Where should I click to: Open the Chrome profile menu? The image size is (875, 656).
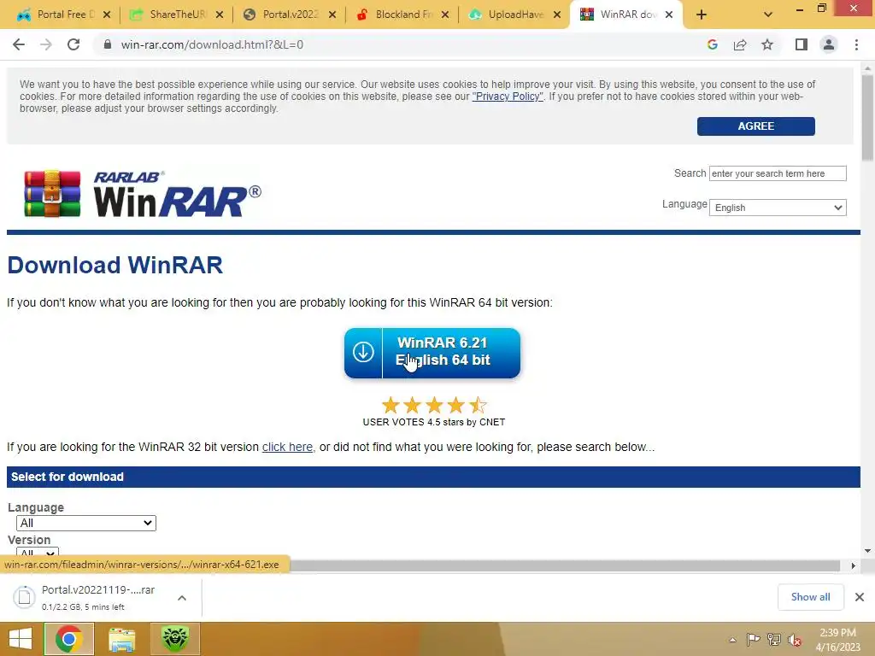[829, 44]
